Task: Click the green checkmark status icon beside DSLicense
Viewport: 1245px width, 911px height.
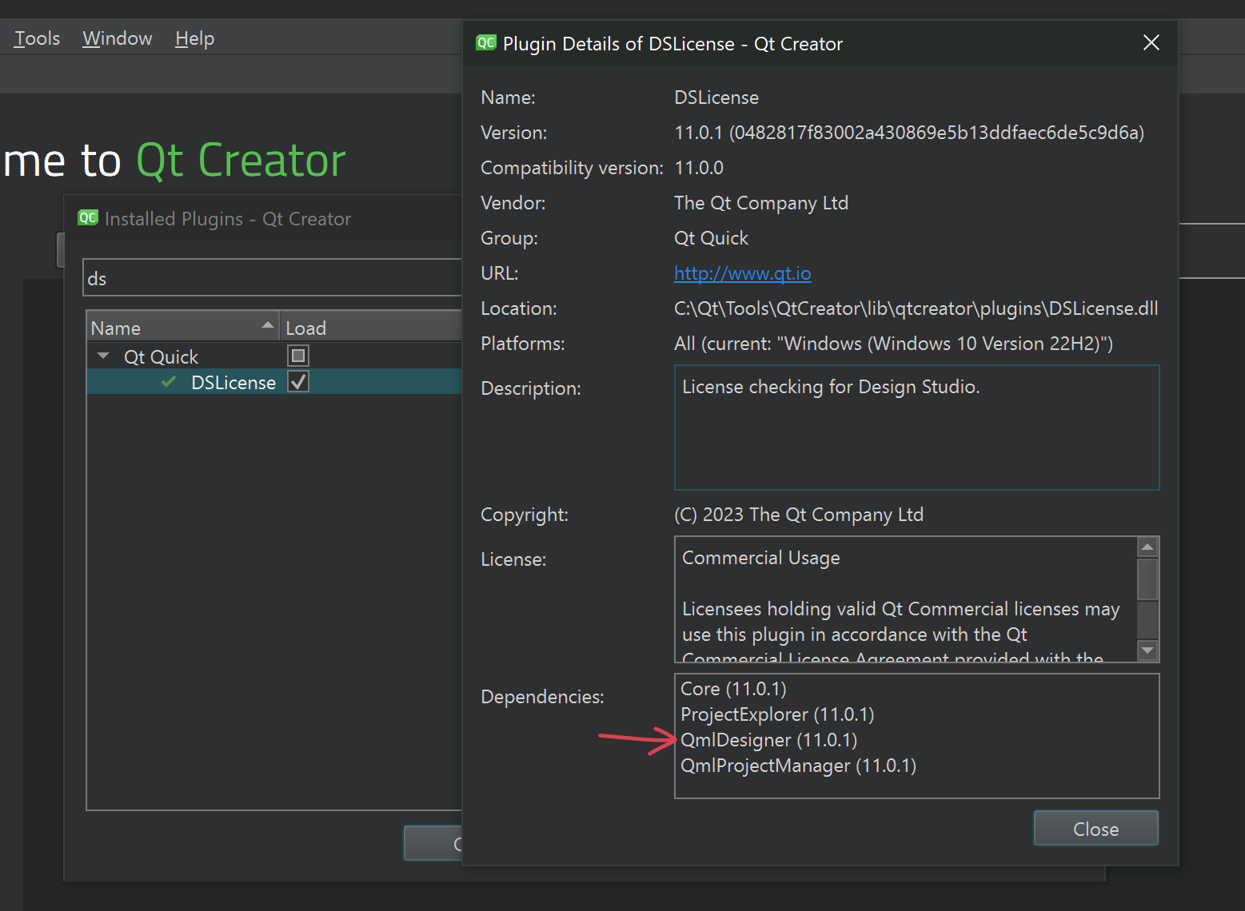Action: 169,382
